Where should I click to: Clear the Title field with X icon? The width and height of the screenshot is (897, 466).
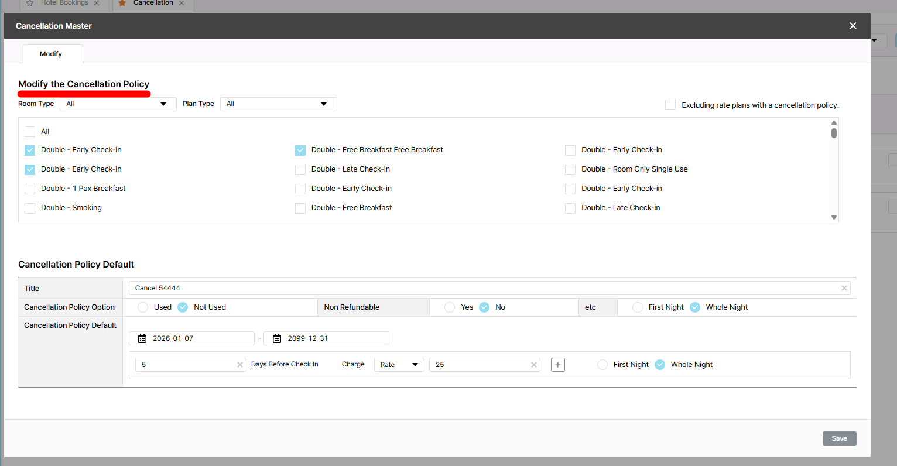844,288
